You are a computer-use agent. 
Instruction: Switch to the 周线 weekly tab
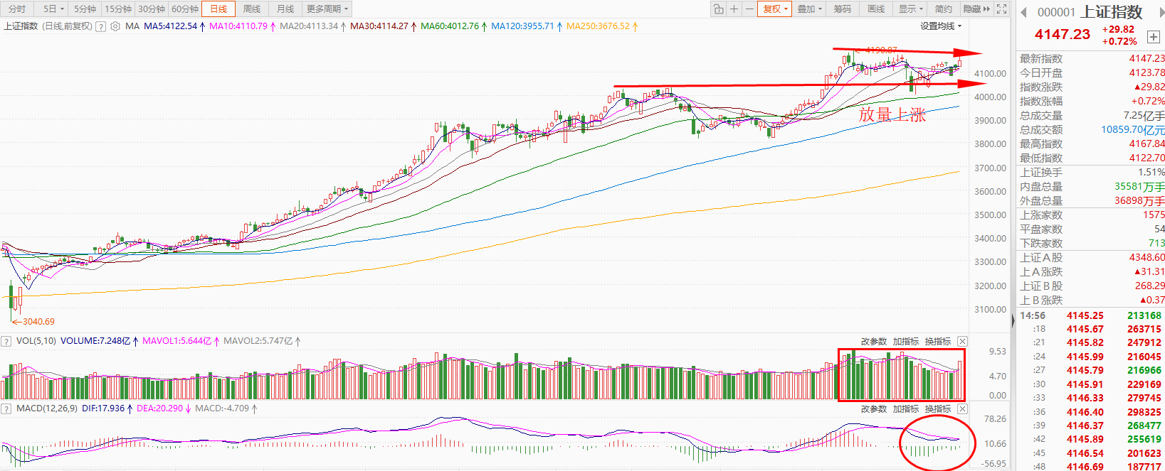pyautogui.click(x=252, y=9)
